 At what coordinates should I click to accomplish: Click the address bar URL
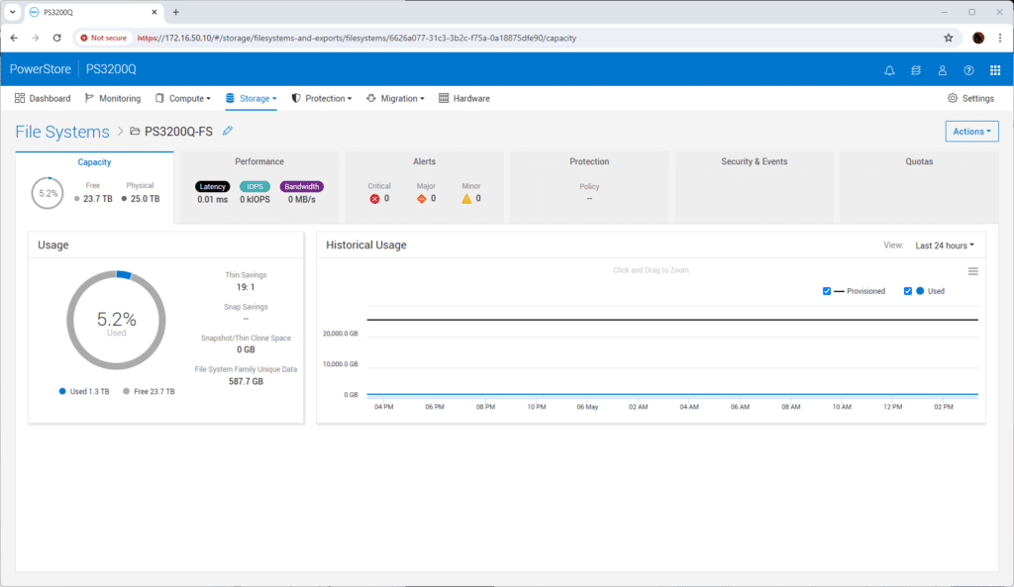pyautogui.click(x=356, y=39)
